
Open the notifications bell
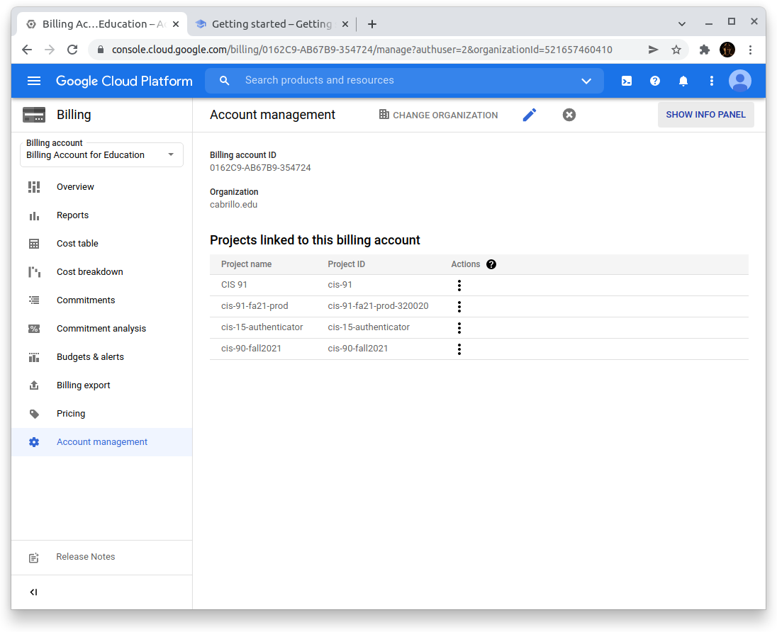coord(683,81)
